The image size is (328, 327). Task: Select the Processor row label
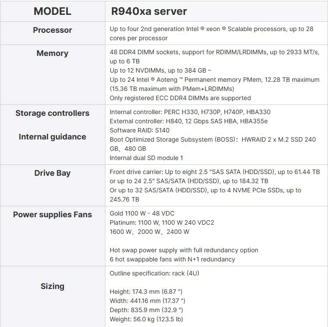[52, 30]
